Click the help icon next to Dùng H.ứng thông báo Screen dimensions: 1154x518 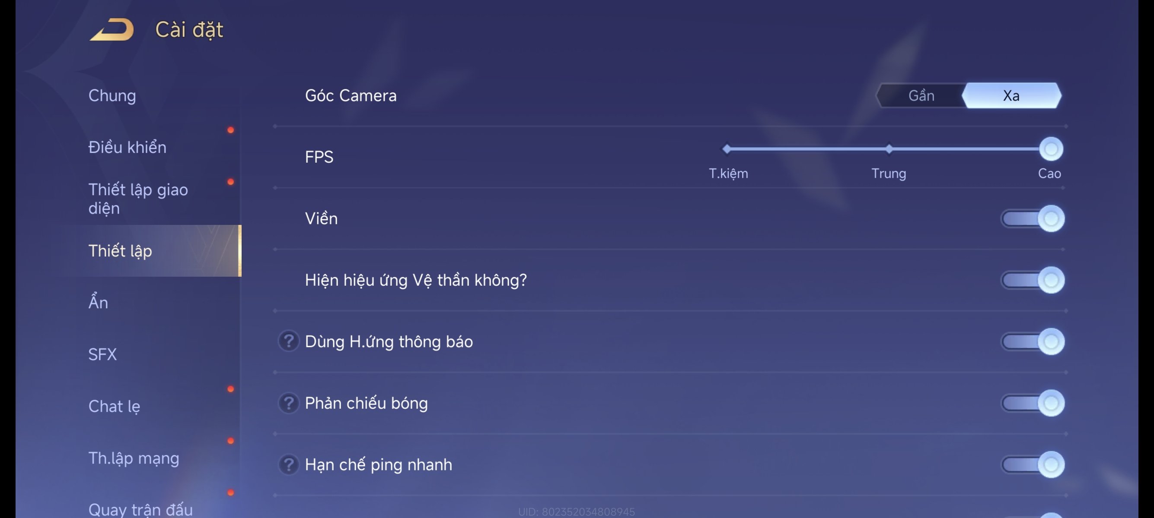click(287, 341)
